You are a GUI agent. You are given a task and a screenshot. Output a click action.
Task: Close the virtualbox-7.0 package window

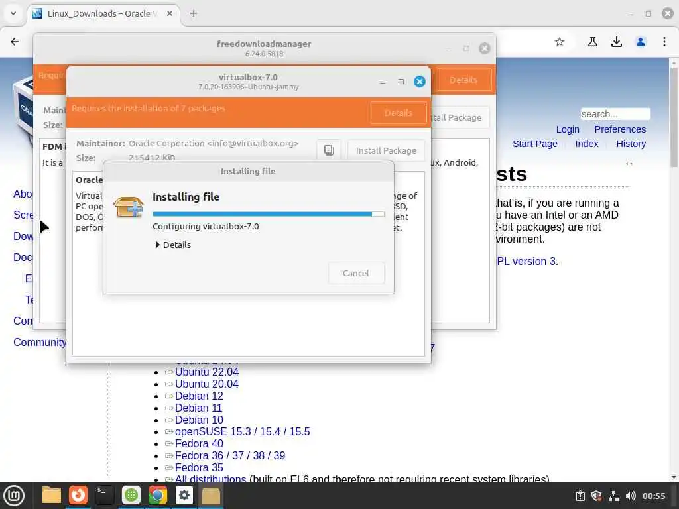[x=419, y=82]
